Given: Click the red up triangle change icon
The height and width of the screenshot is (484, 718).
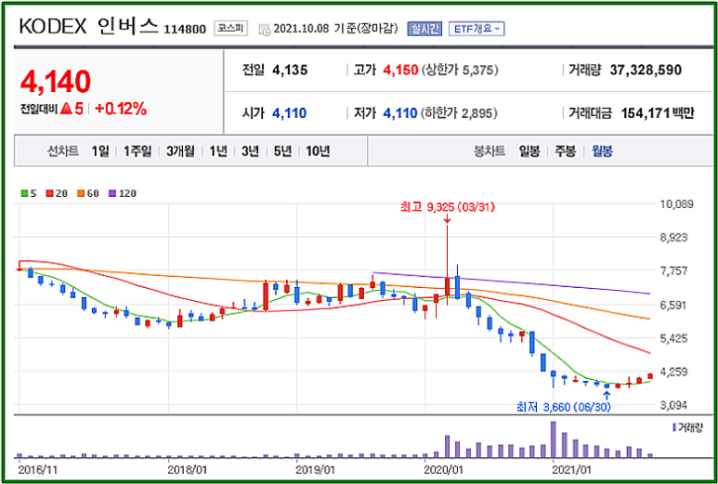Looking at the screenshot, I should pos(66,109).
